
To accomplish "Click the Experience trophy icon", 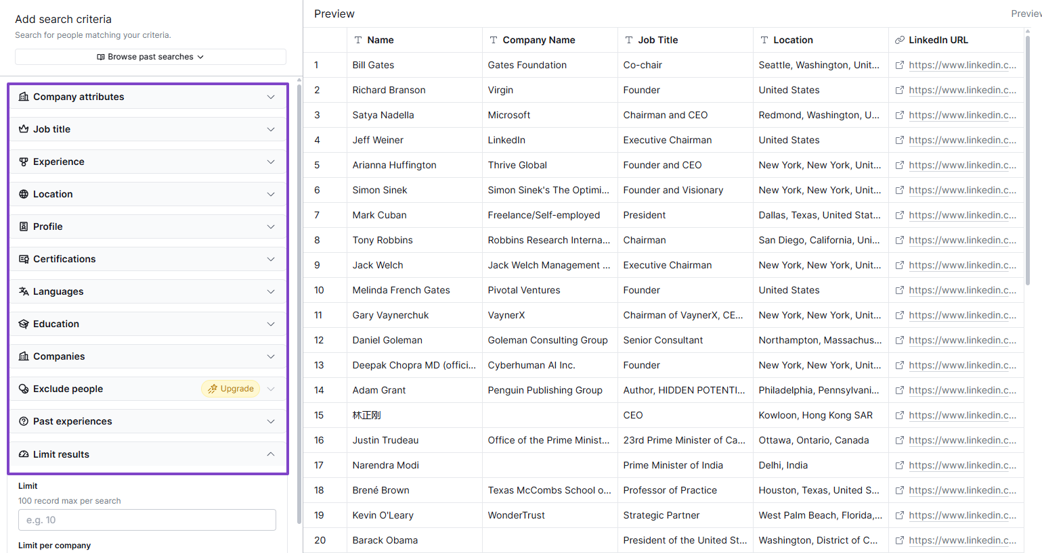I will pyautogui.click(x=24, y=162).
